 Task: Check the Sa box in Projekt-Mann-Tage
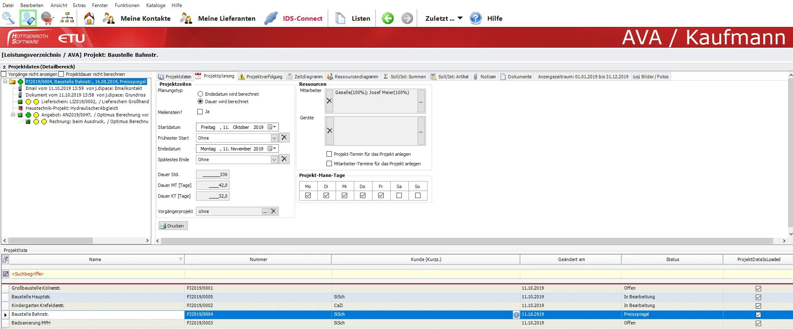[399, 196]
